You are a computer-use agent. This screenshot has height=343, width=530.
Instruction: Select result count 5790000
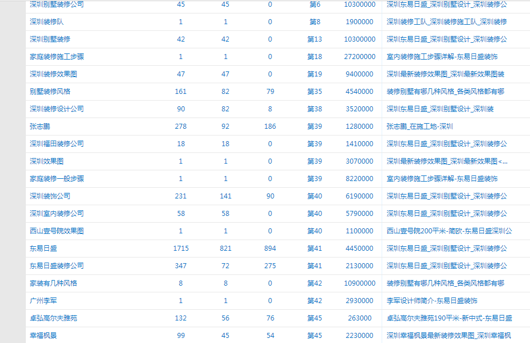(x=360, y=214)
